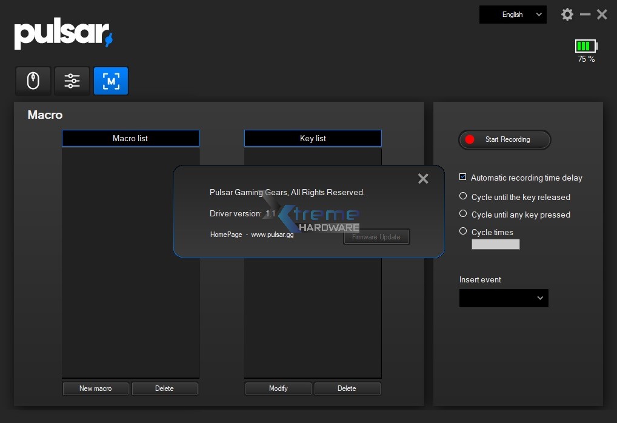Open the sliders performance settings tab

click(72, 81)
